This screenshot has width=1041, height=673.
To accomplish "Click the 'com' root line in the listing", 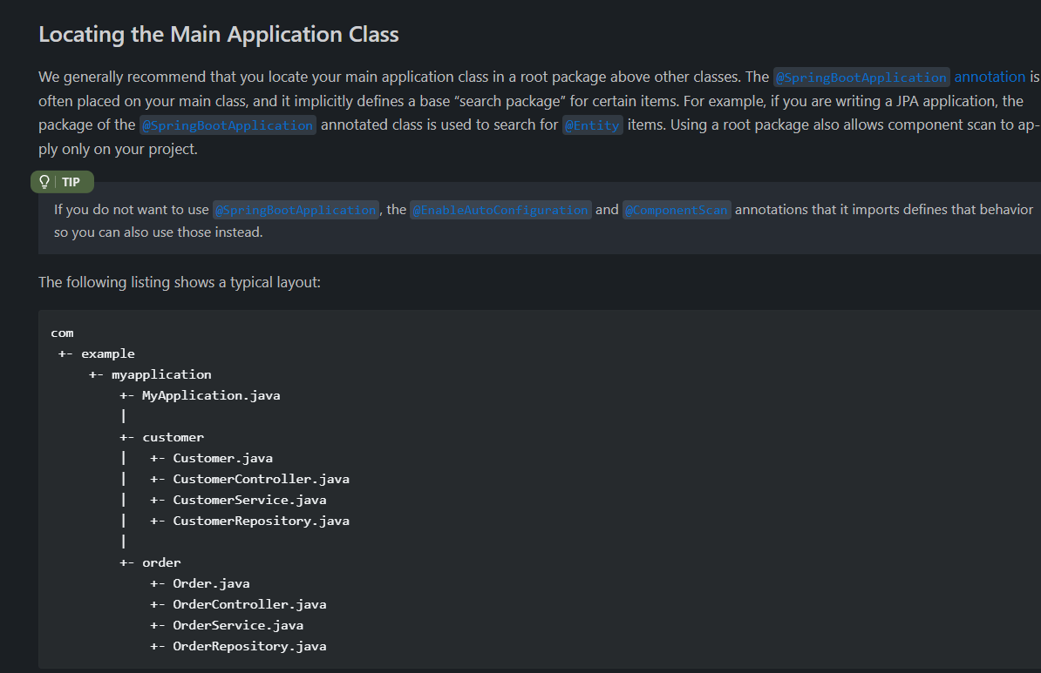I will (x=63, y=333).
